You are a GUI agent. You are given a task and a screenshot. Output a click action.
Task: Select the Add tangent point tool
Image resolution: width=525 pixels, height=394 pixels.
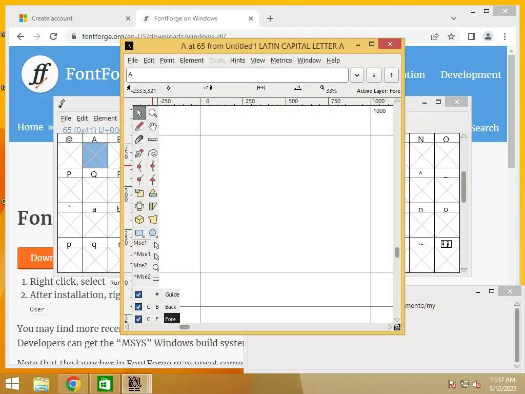tap(153, 180)
